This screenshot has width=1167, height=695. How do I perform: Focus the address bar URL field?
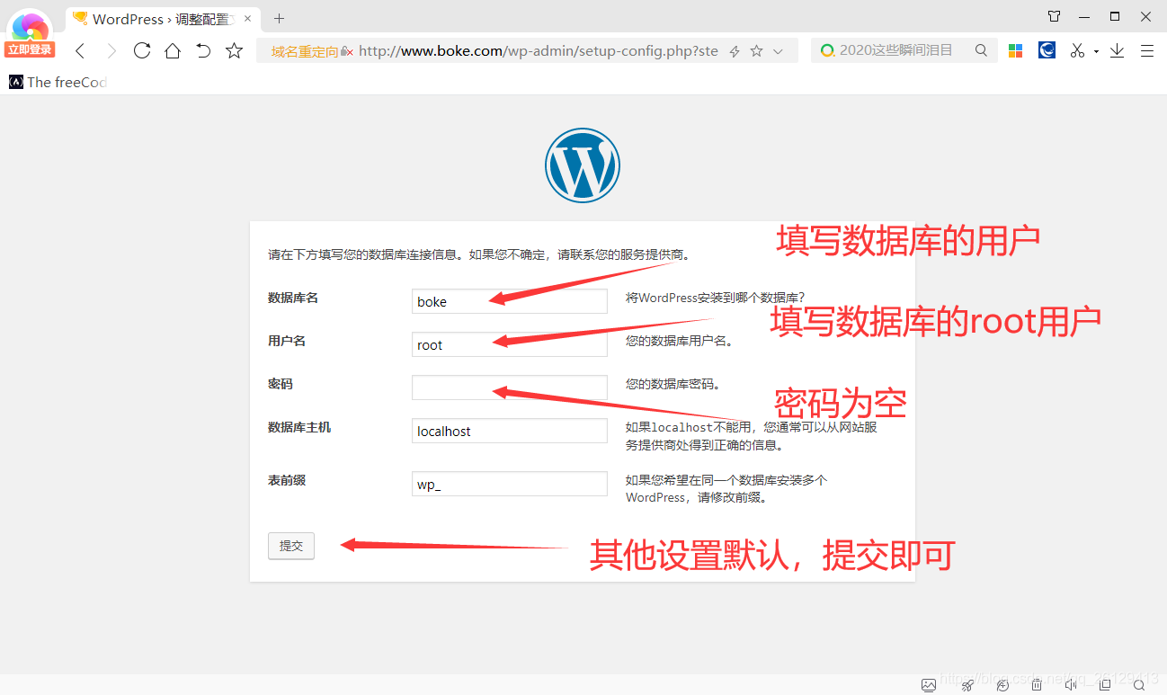pos(538,51)
